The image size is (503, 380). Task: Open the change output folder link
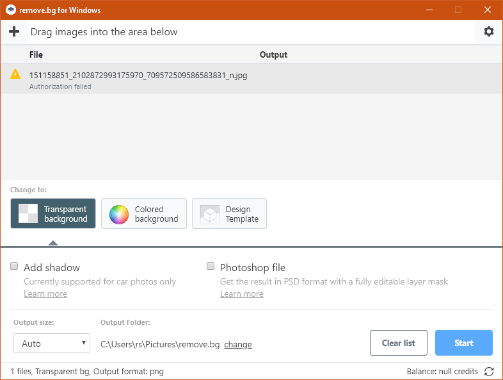tap(238, 345)
